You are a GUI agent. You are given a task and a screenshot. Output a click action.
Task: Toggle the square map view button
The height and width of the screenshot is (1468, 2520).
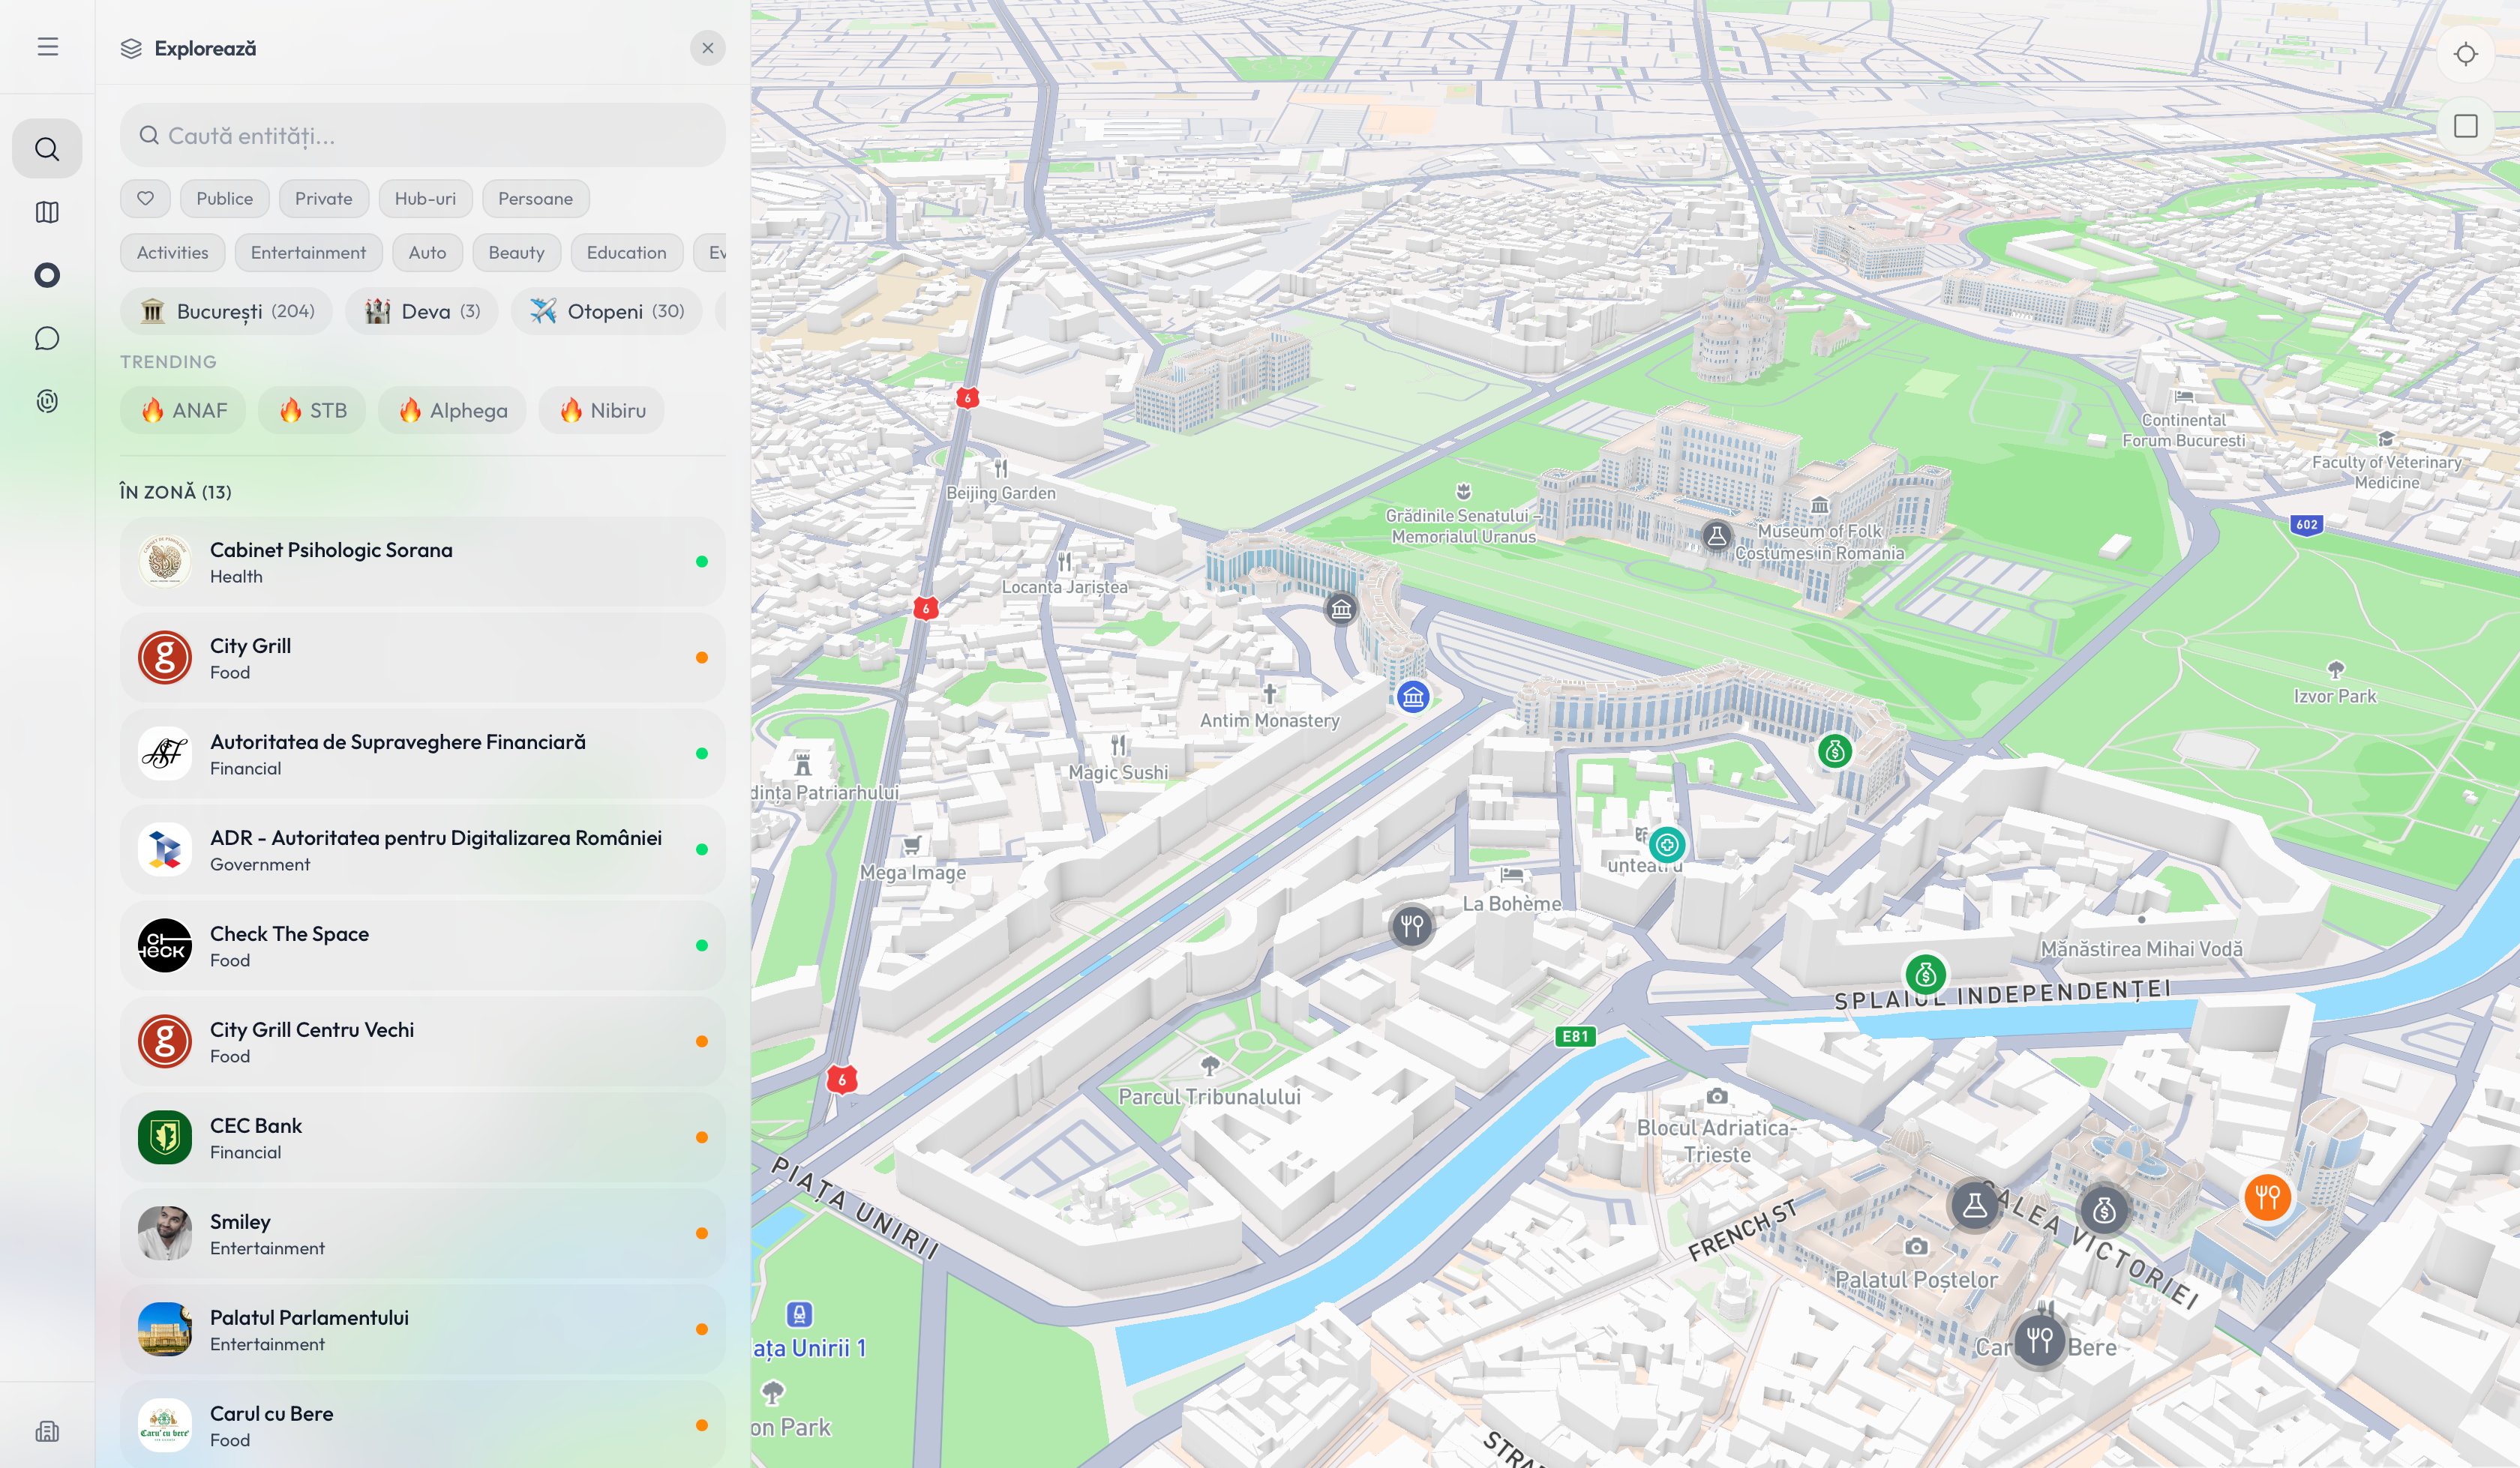[x=2465, y=126]
